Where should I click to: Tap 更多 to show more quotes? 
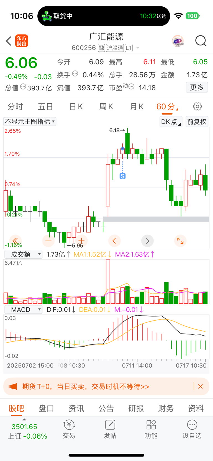[x=197, y=87]
